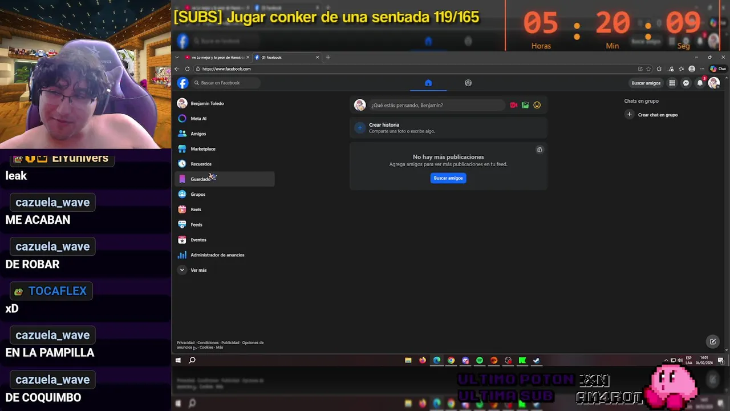This screenshot has width=730, height=411.
Task: Open browser Settings and more menu
Action: tap(702, 69)
